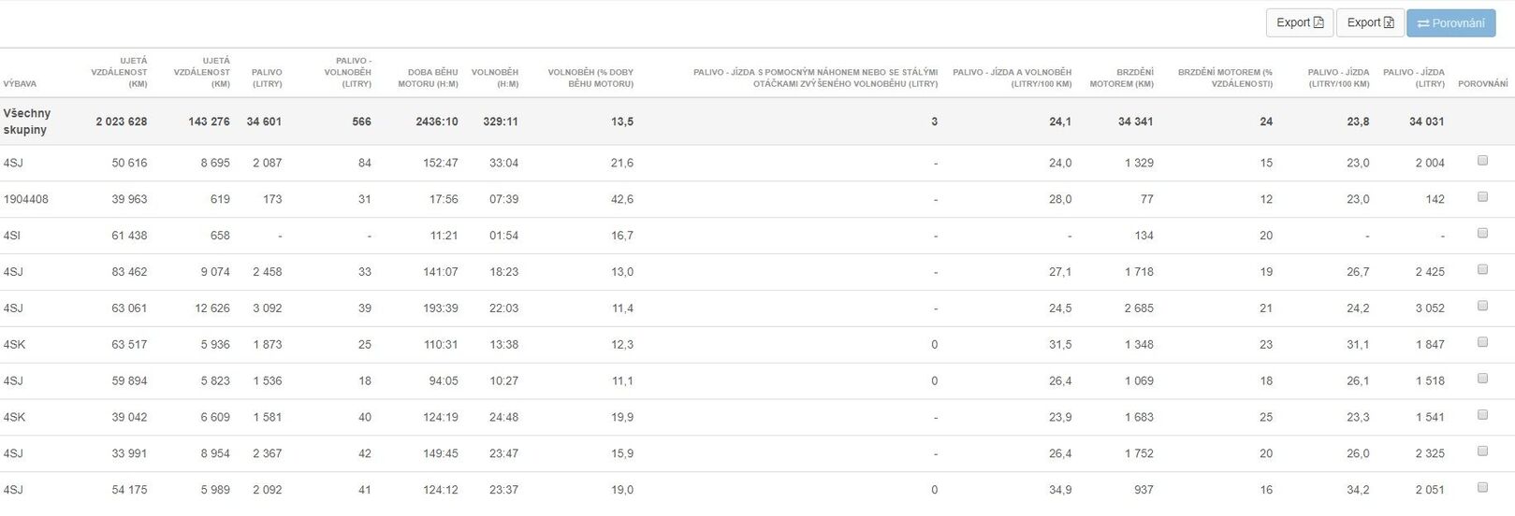Click the total distance value 2 023 628
1515x516 pixels.
[x=121, y=122]
